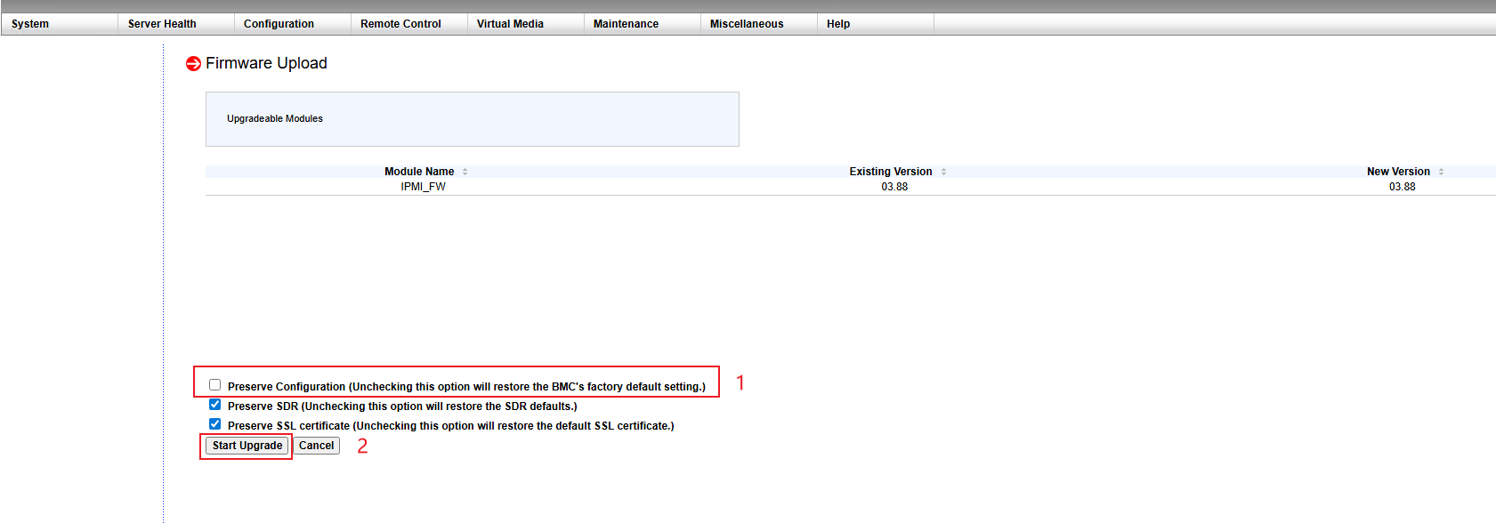The image size is (1496, 523).
Task: Select the Virtual Media menu
Action: [x=510, y=24]
